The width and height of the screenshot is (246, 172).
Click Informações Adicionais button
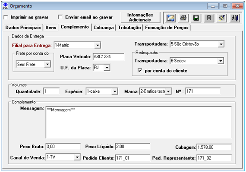pyautogui.click(x=140, y=17)
